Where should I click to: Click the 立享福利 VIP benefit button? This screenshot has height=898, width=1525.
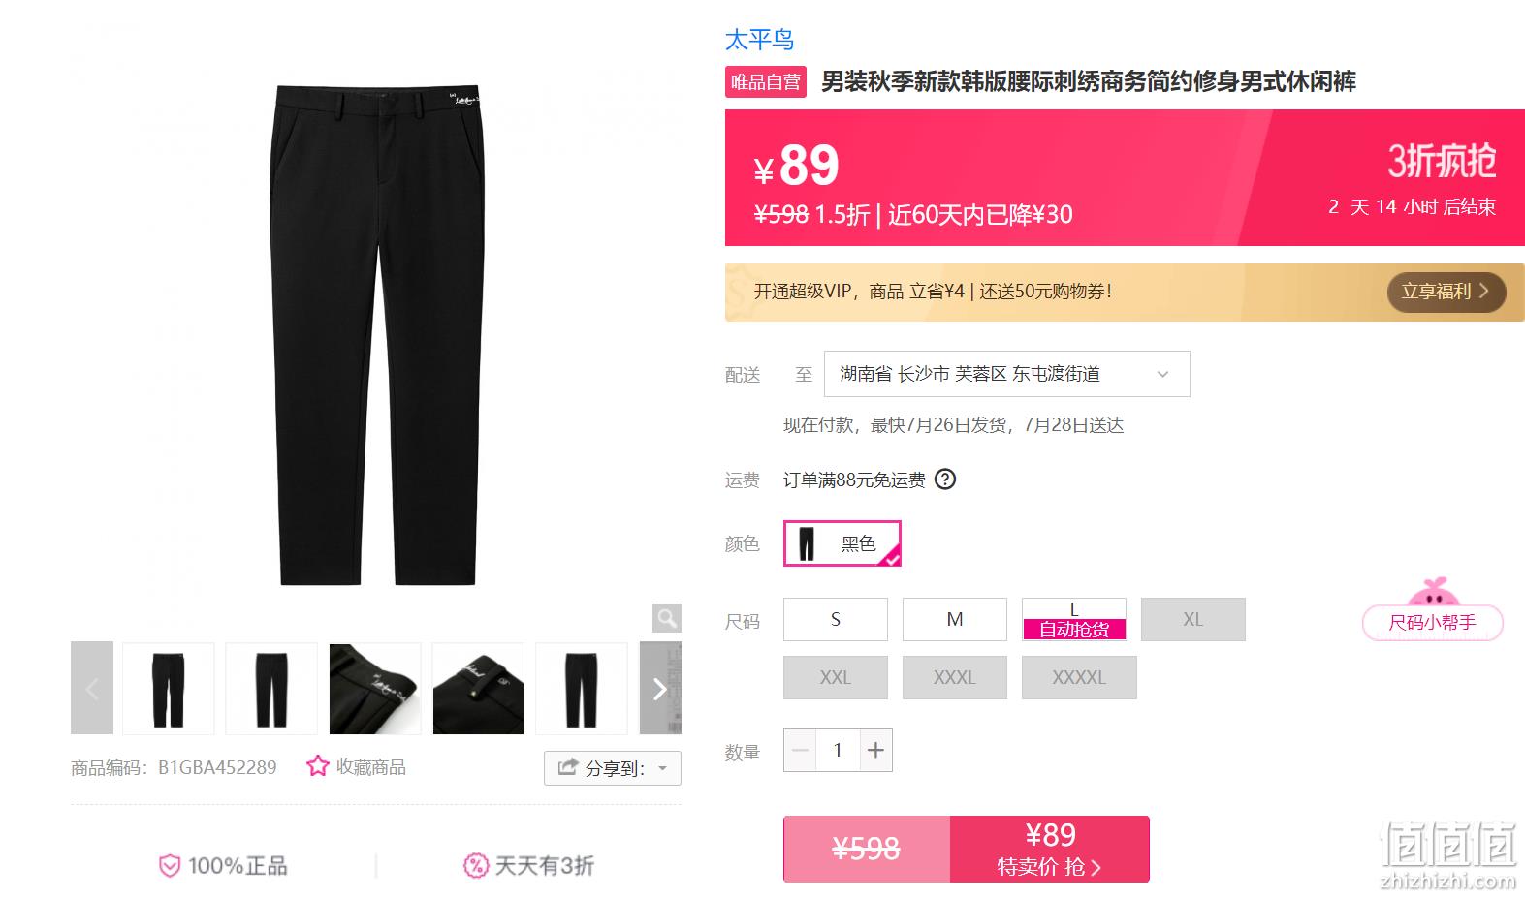tap(1446, 292)
